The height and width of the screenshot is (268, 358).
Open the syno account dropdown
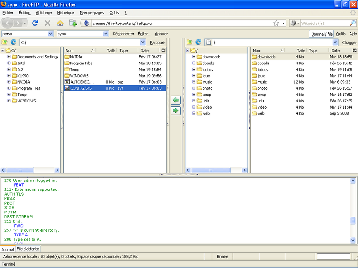click(x=106, y=34)
